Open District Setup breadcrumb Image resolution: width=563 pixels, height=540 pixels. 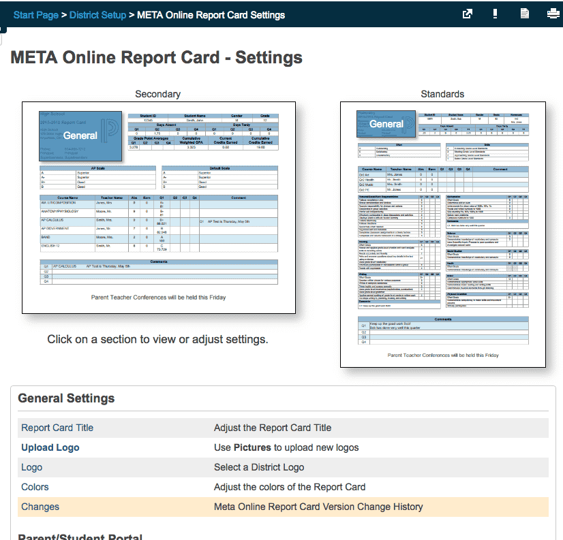(x=97, y=15)
